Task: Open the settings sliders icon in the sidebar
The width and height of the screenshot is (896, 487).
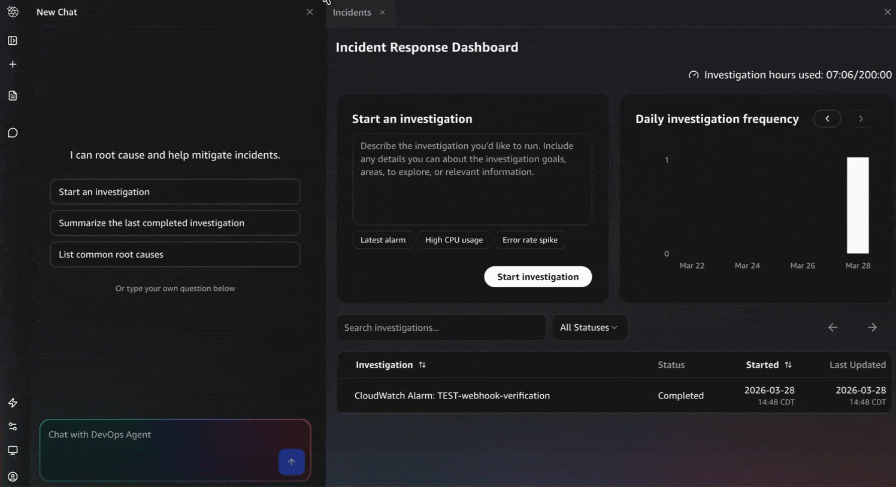Action: [x=13, y=426]
